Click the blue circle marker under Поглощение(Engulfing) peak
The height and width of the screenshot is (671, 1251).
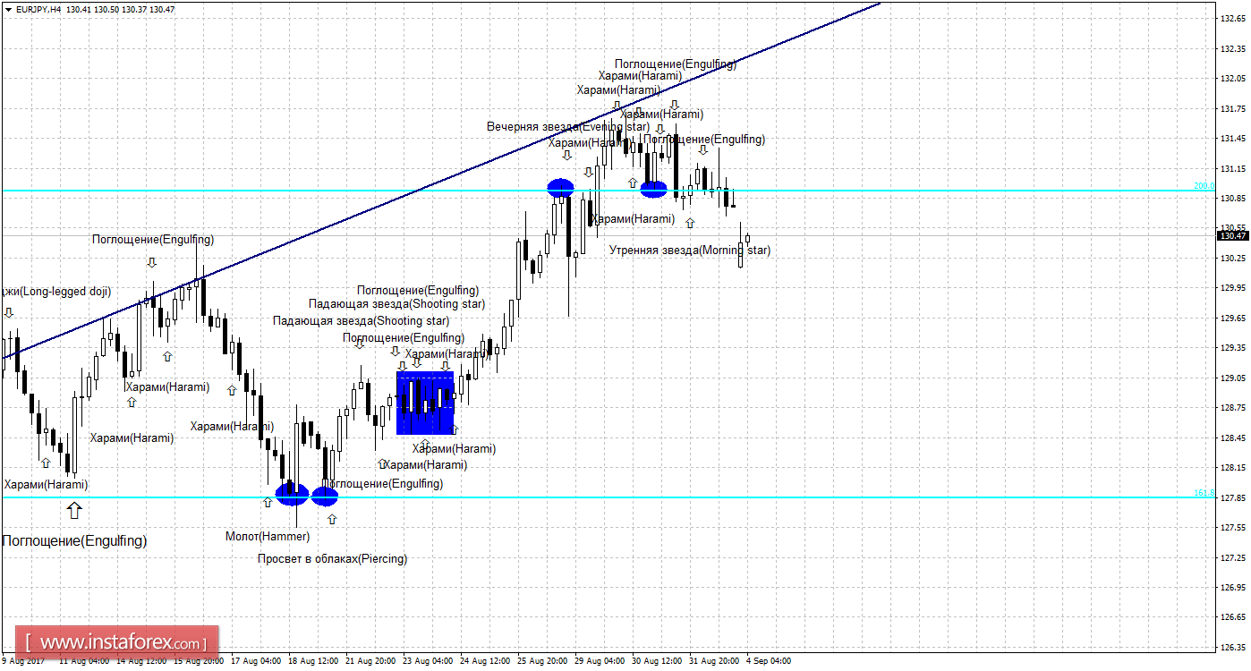(655, 188)
